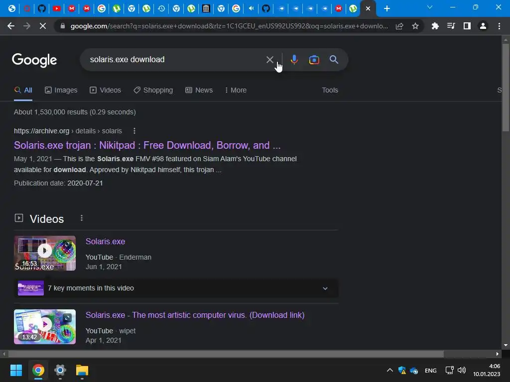Open the Tools search options

coord(330,91)
